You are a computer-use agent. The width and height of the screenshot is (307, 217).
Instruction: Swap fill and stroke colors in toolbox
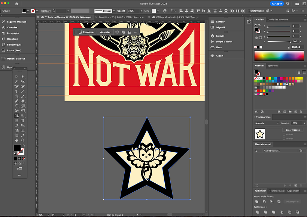click(x=23, y=146)
